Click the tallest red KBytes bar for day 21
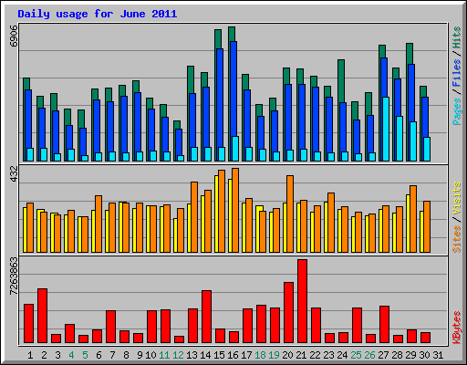The height and width of the screenshot is (365, 467). point(302,301)
